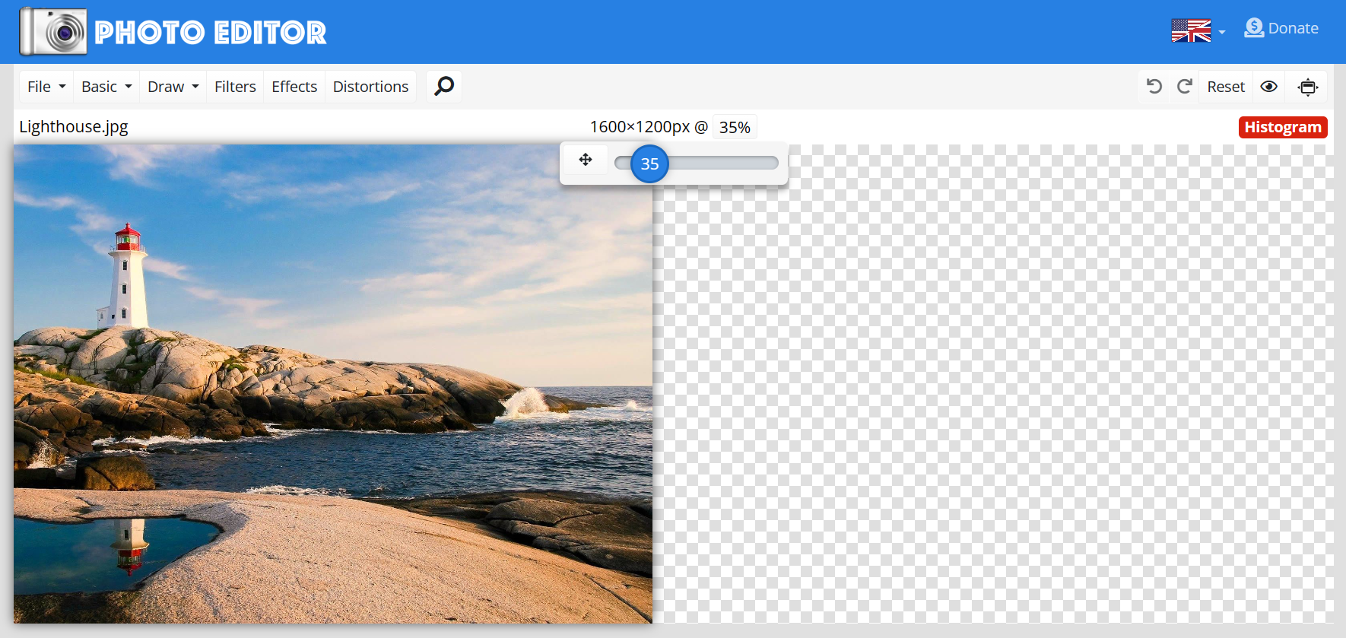Open the language flag selector
1346x638 pixels.
1198,31
